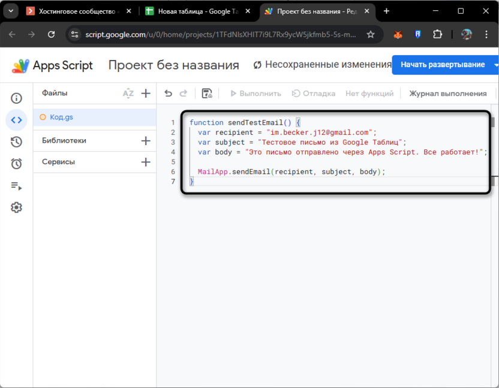Save the project with the save icon
The image size is (499, 388).
pos(206,93)
